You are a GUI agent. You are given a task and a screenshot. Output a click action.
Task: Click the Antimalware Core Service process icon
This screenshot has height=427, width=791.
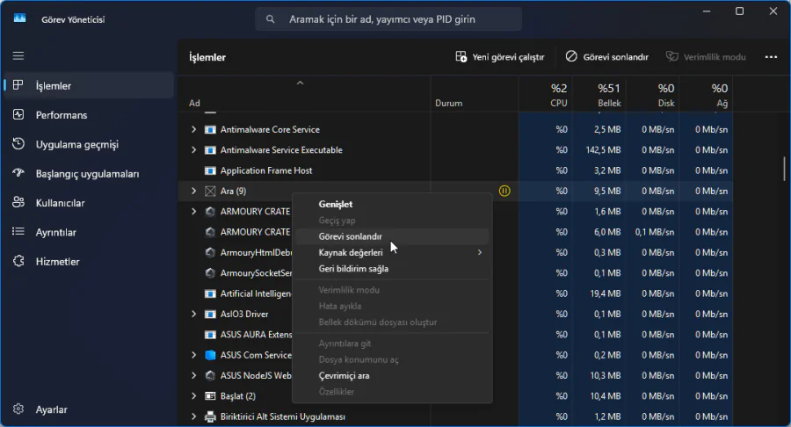pos(210,129)
